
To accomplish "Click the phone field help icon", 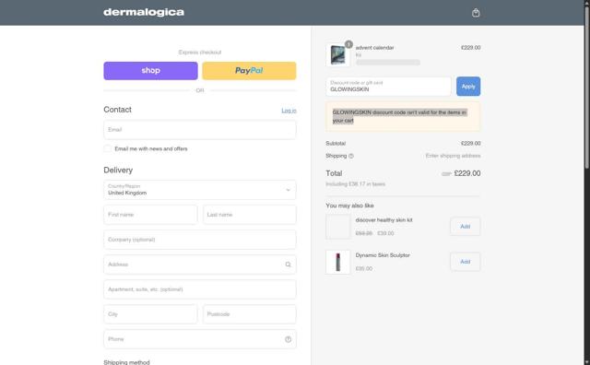I will pos(288,339).
